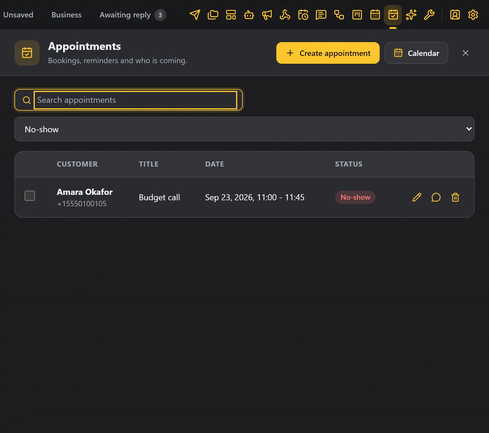This screenshot has width=489, height=433.
Task: Click the red No-show status badge
Action: pyautogui.click(x=355, y=197)
